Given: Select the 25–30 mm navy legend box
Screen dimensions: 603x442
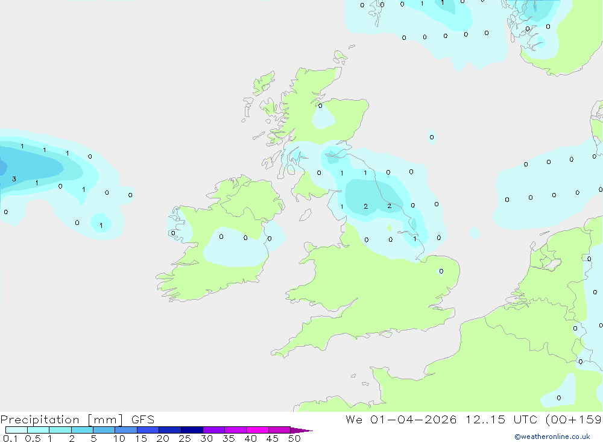Looking at the screenshot, I should [x=192, y=430].
